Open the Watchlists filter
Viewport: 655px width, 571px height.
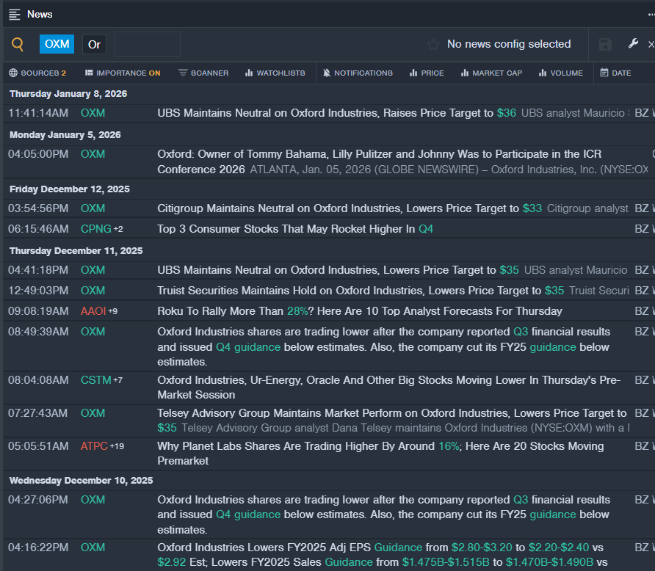(275, 73)
